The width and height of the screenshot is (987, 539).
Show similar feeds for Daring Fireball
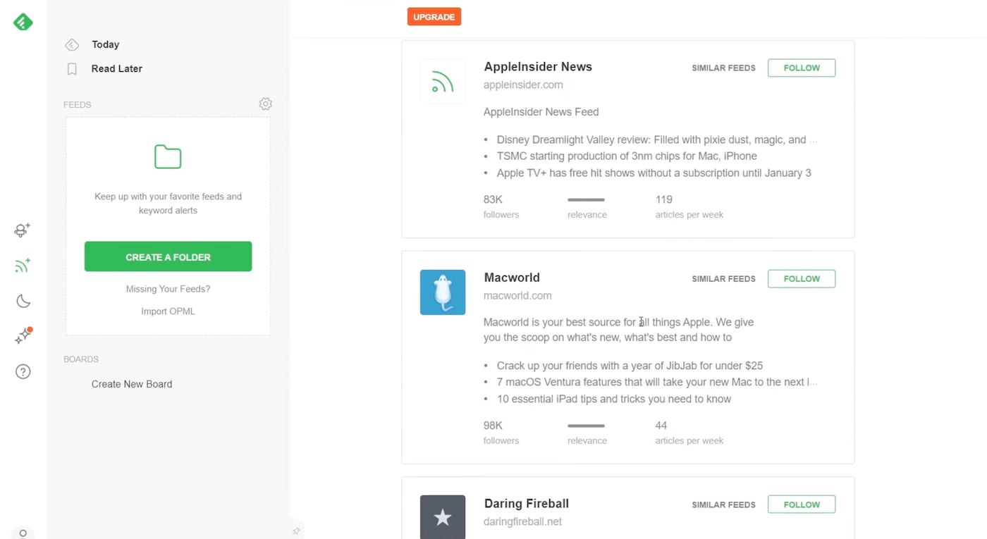click(x=723, y=505)
